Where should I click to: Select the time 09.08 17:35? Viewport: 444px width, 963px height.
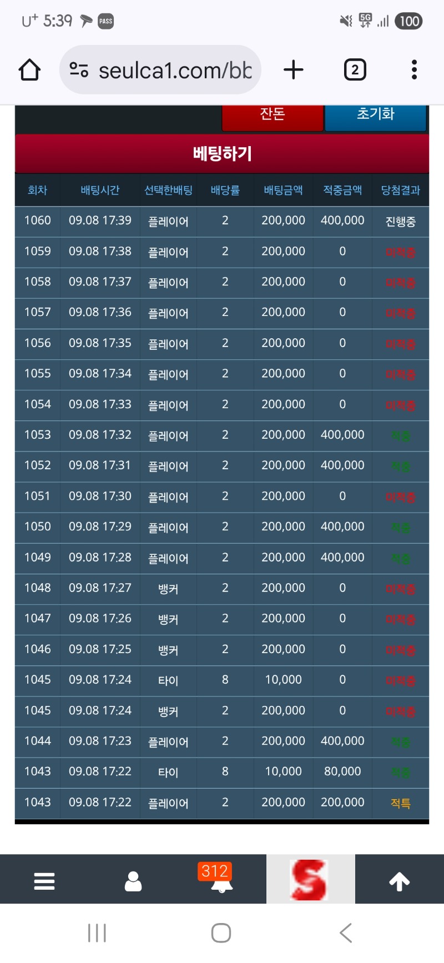pyautogui.click(x=100, y=343)
